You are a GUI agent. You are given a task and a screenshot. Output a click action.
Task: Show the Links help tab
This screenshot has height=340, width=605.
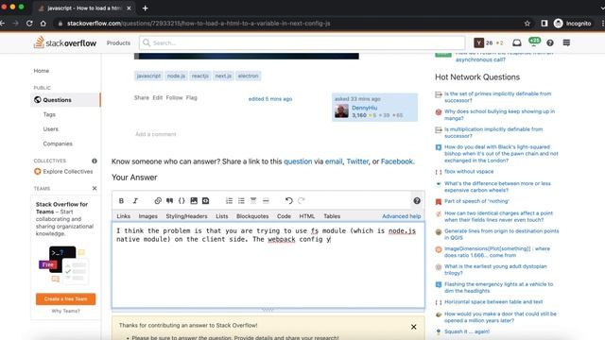[124, 216]
